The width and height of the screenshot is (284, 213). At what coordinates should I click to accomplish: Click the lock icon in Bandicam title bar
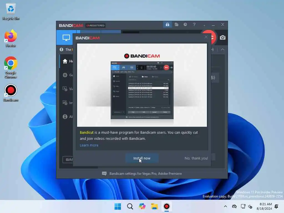(167, 25)
